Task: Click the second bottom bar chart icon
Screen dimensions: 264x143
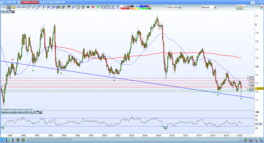Action: point(8,140)
